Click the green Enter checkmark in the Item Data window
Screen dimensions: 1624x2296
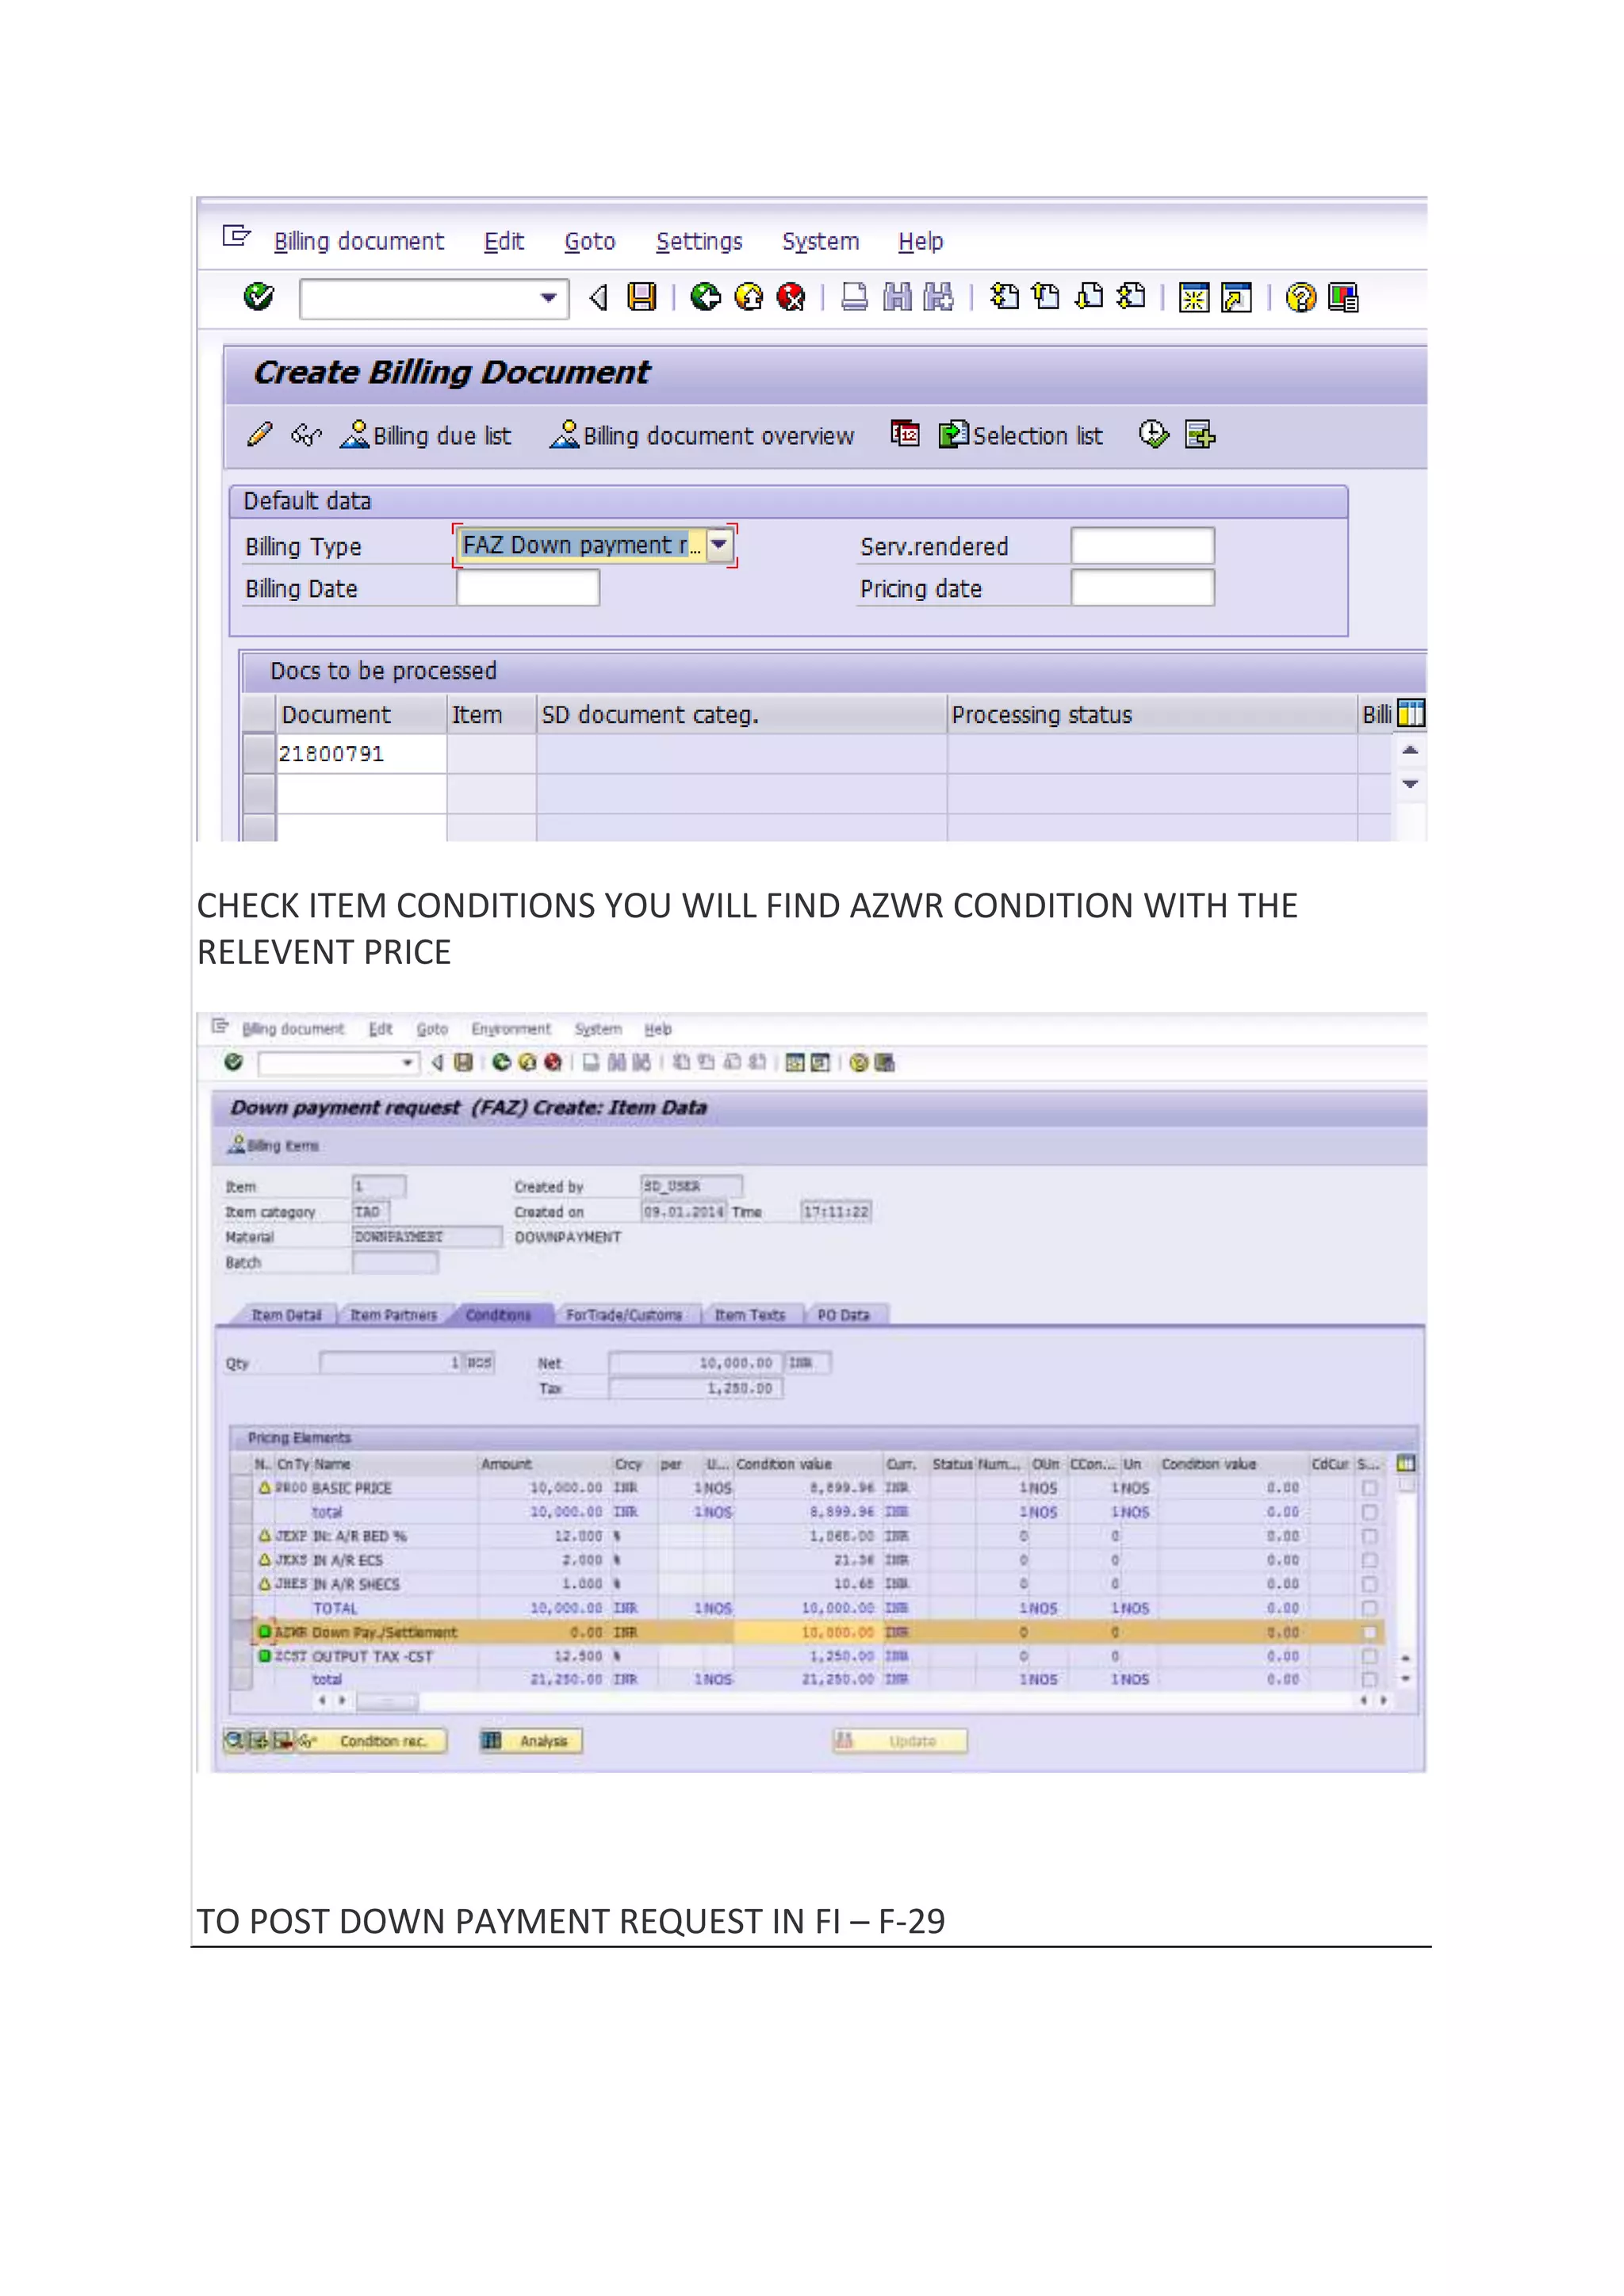(x=234, y=1062)
